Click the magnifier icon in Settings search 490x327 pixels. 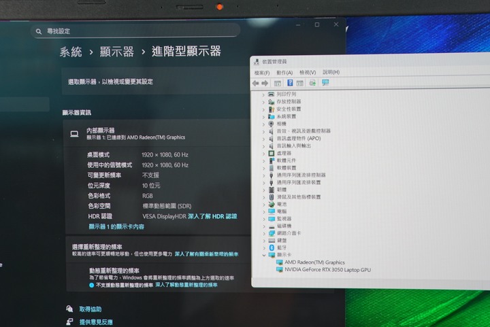click(38, 31)
